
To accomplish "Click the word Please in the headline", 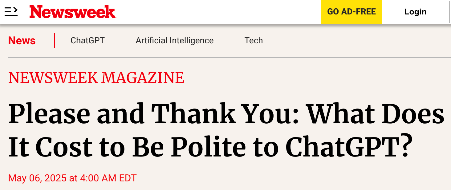I will pyautogui.click(x=49, y=114).
